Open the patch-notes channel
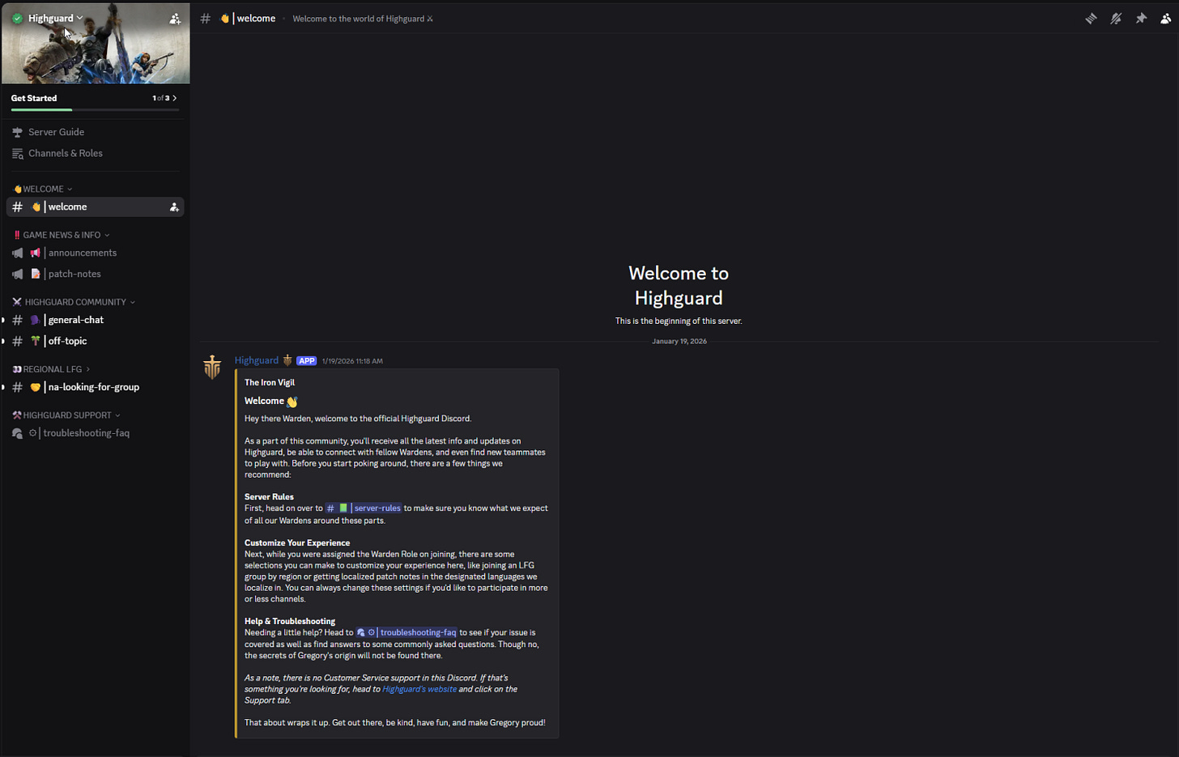The height and width of the screenshot is (757, 1179). [x=95, y=274]
